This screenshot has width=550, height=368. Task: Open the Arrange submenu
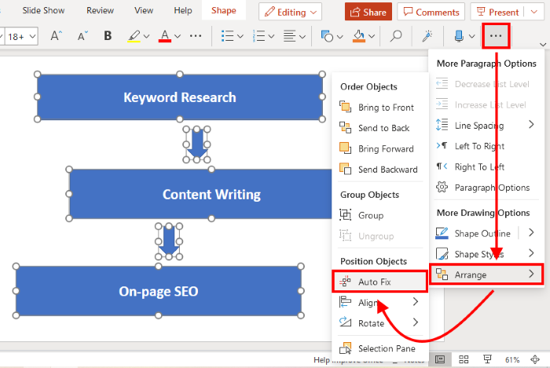pyautogui.click(x=486, y=275)
